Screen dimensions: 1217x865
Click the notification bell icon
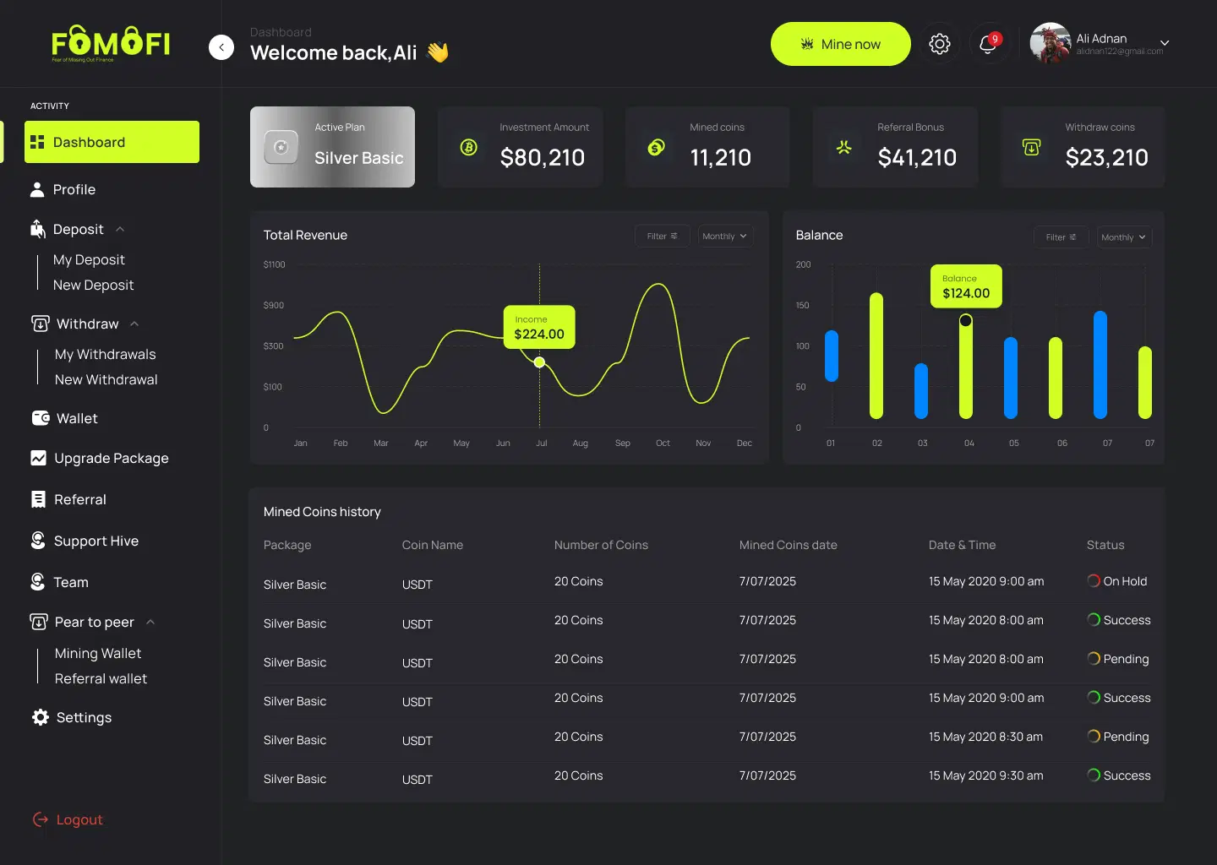(988, 43)
